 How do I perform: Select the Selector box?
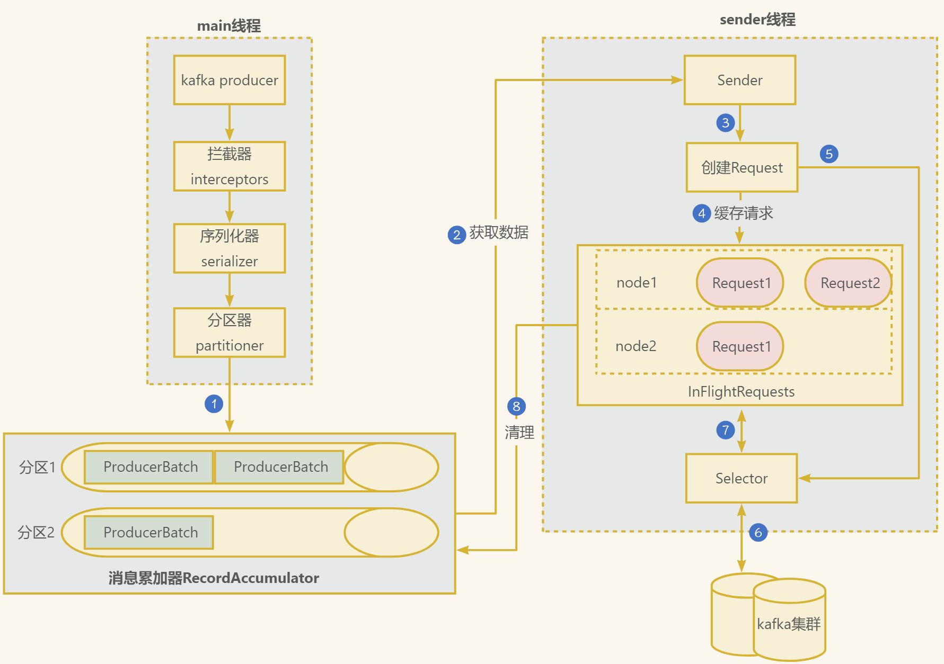[x=742, y=478]
